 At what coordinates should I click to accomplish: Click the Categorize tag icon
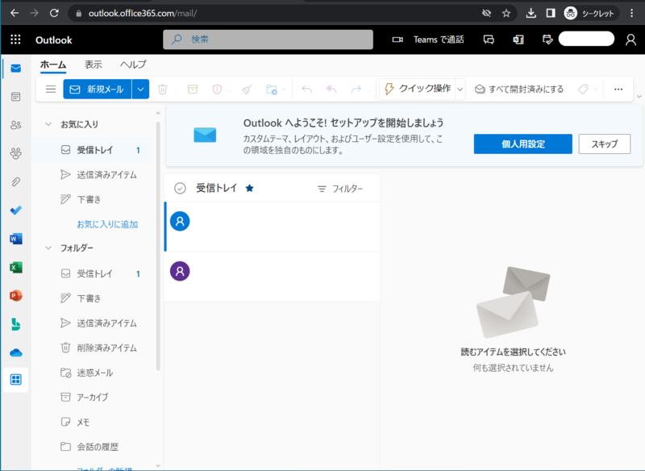583,90
